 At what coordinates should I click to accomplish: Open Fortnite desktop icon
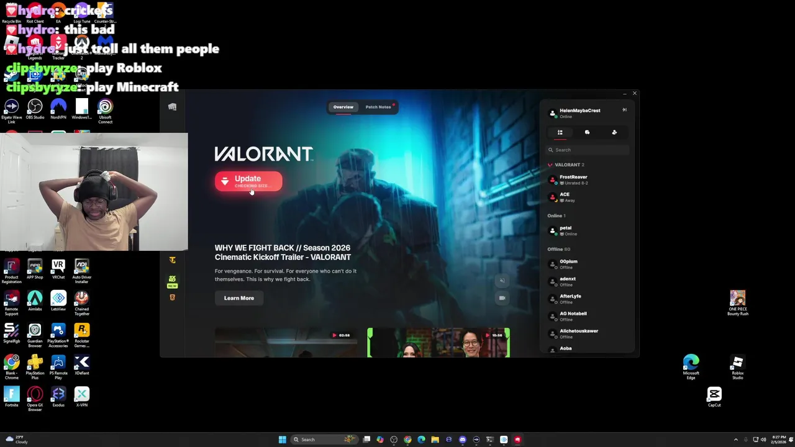(x=11, y=397)
